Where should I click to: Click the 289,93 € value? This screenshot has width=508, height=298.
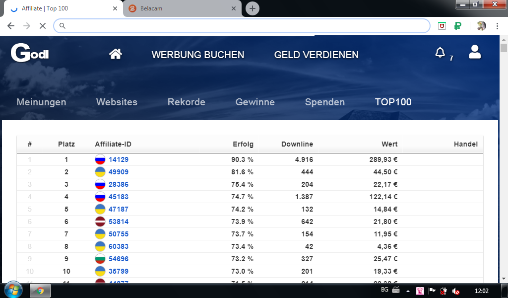[383, 159]
